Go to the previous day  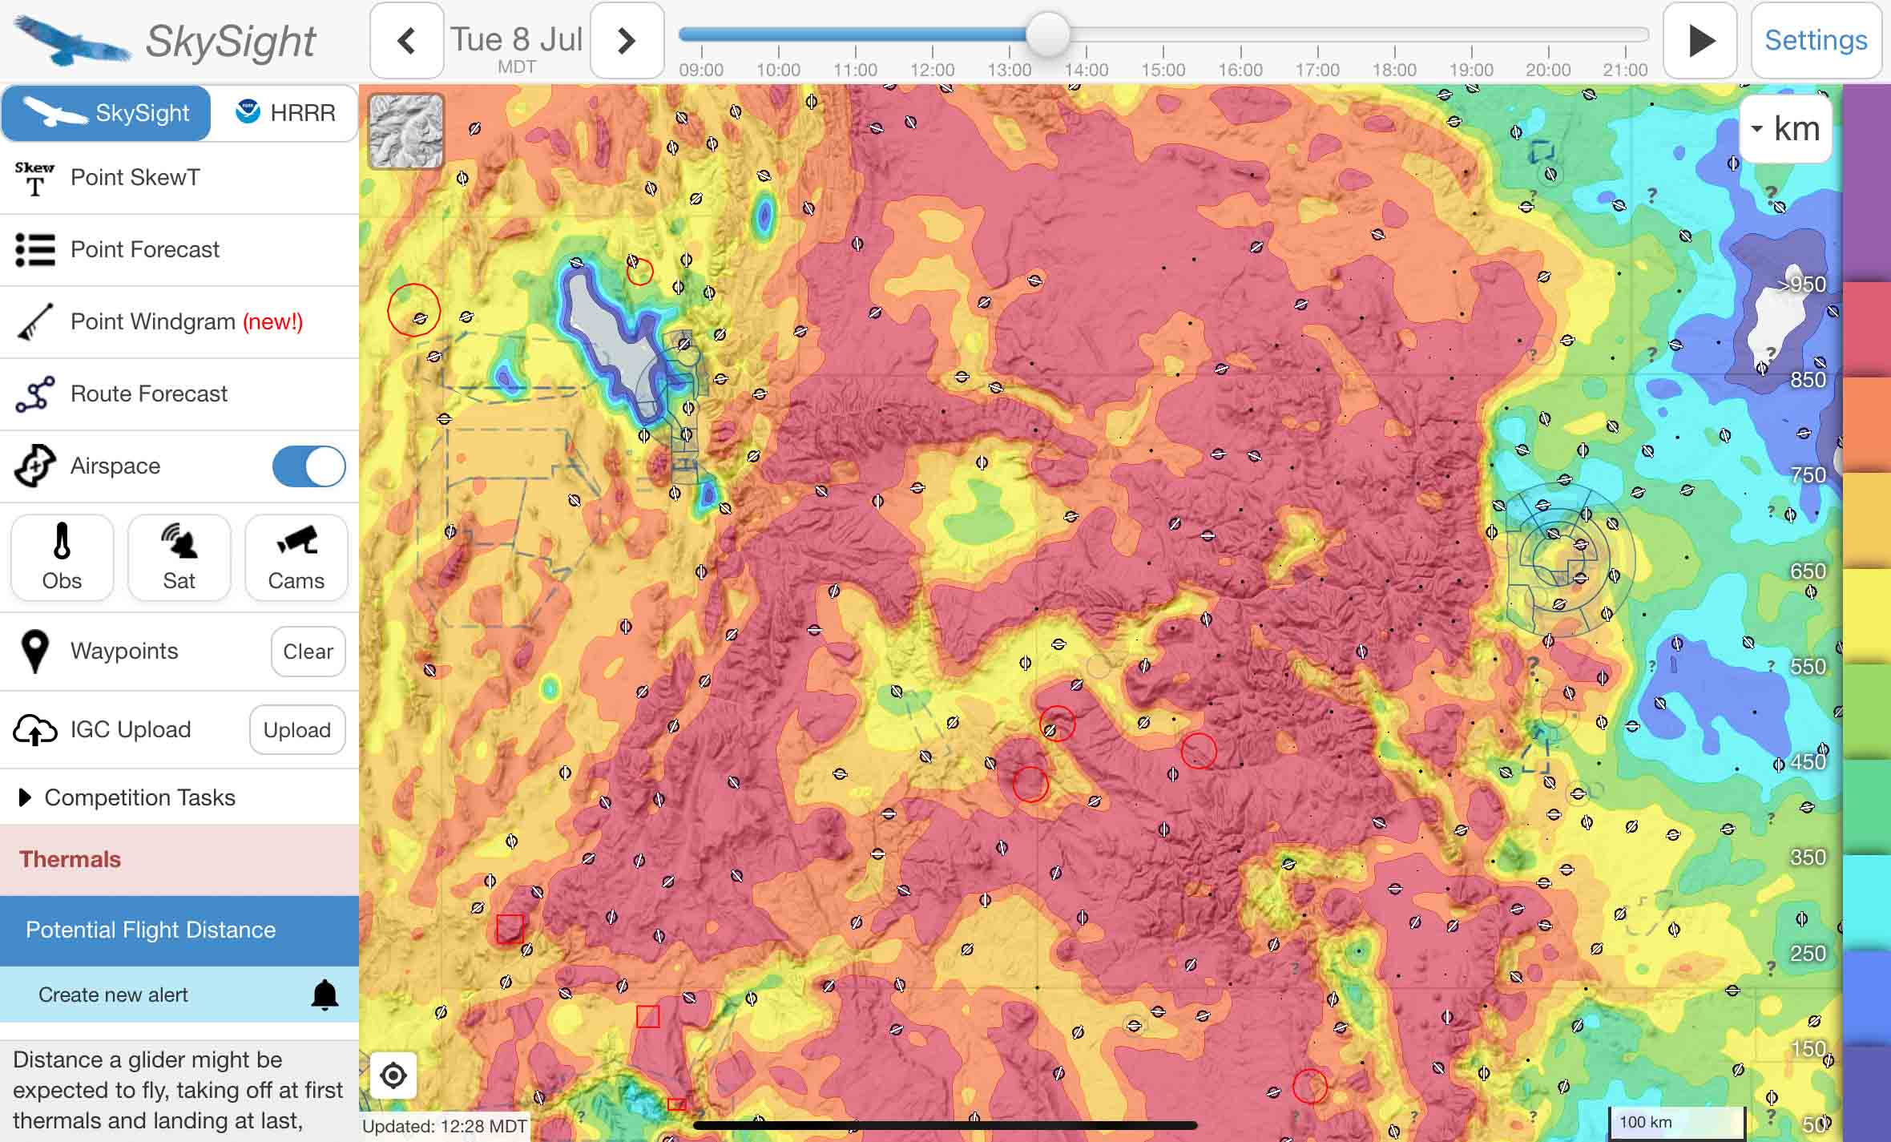(406, 40)
